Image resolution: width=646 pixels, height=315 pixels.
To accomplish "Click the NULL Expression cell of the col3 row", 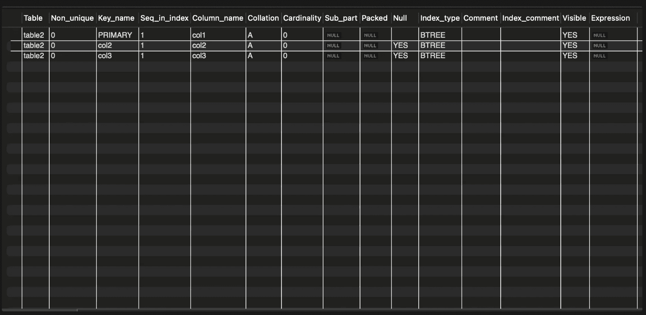I will coord(600,56).
